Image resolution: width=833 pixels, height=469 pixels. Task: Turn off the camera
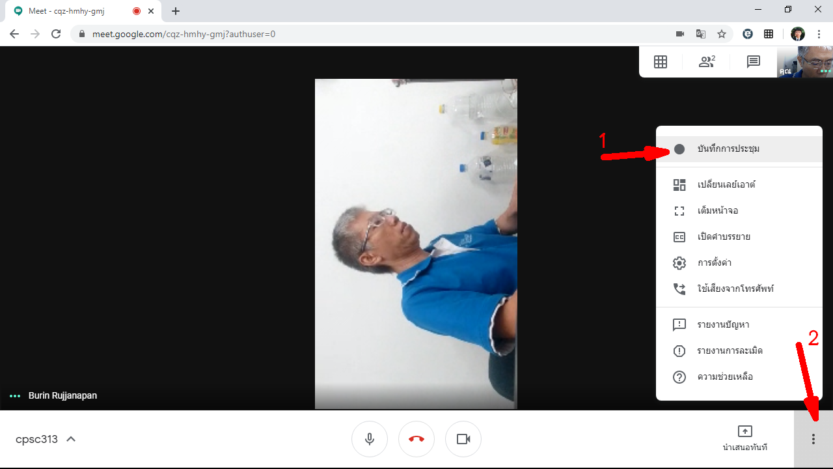463,439
